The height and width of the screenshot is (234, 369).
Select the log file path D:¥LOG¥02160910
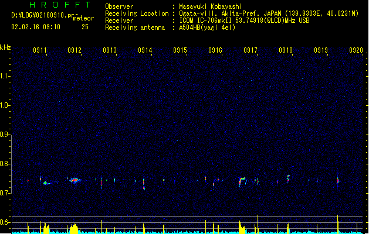pos(39,15)
